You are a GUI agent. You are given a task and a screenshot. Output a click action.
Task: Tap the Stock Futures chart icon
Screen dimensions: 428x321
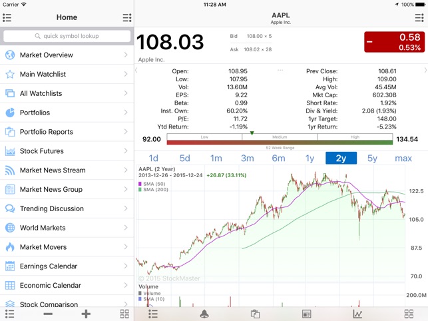10,151
